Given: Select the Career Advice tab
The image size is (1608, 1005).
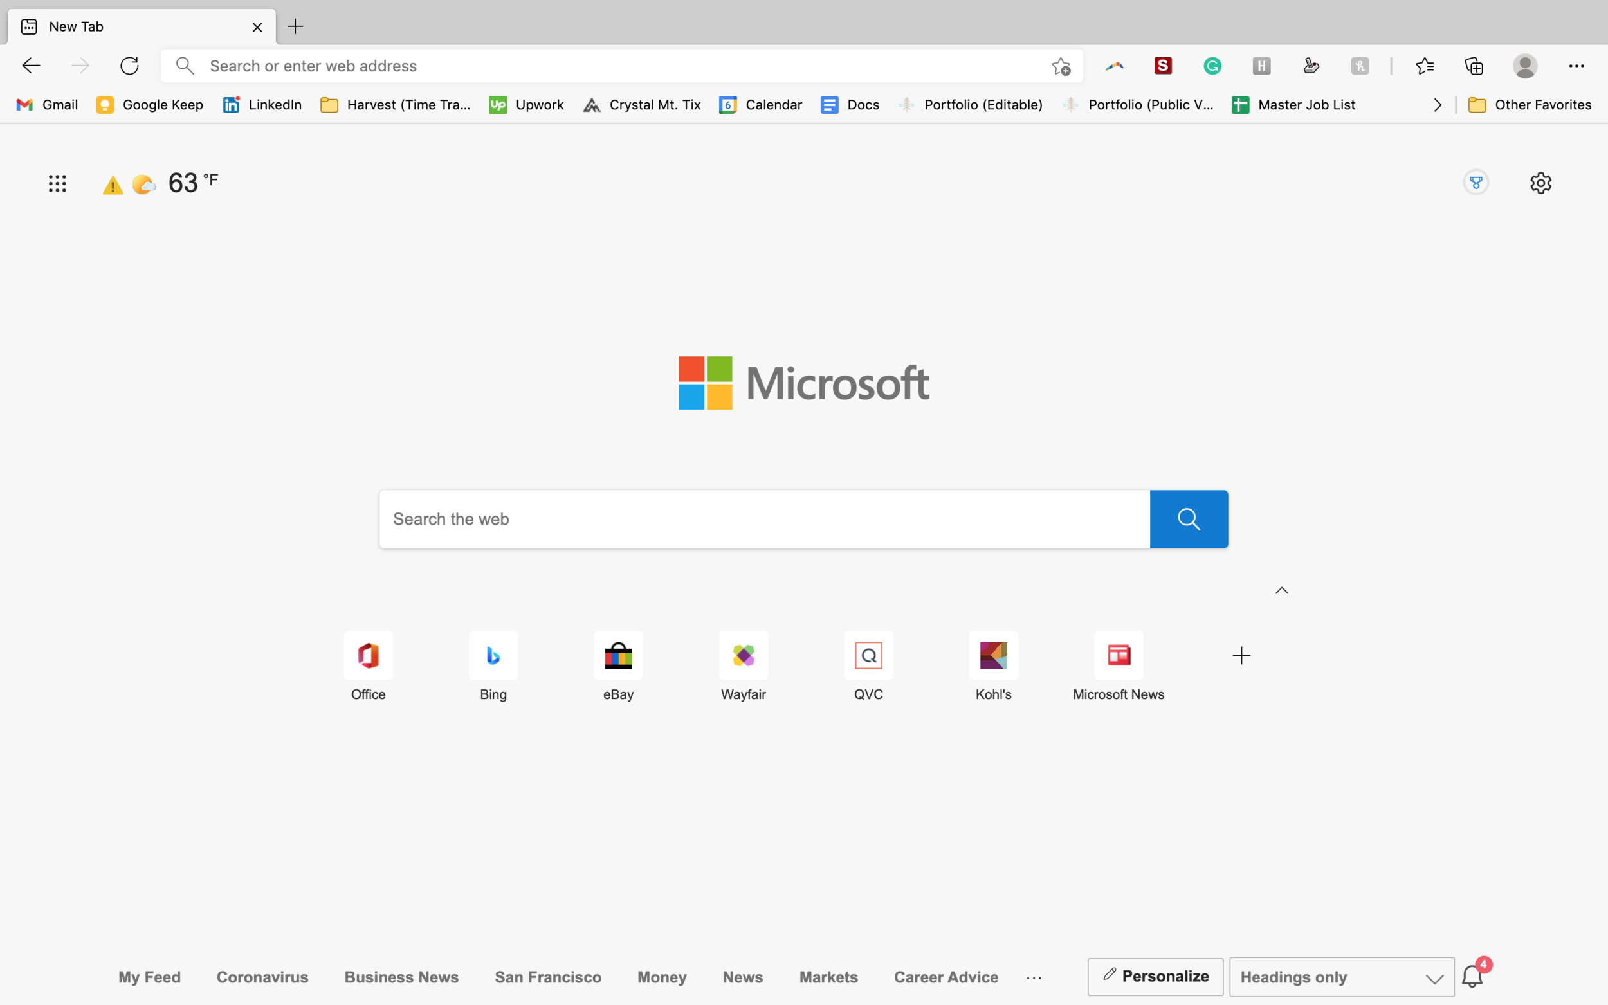Looking at the screenshot, I should 946,977.
